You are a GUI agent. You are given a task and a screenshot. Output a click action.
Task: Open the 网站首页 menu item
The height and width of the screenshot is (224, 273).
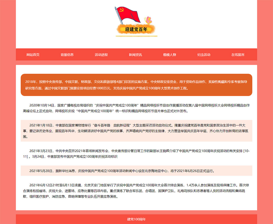pyautogui.click(x=33, y=55)
